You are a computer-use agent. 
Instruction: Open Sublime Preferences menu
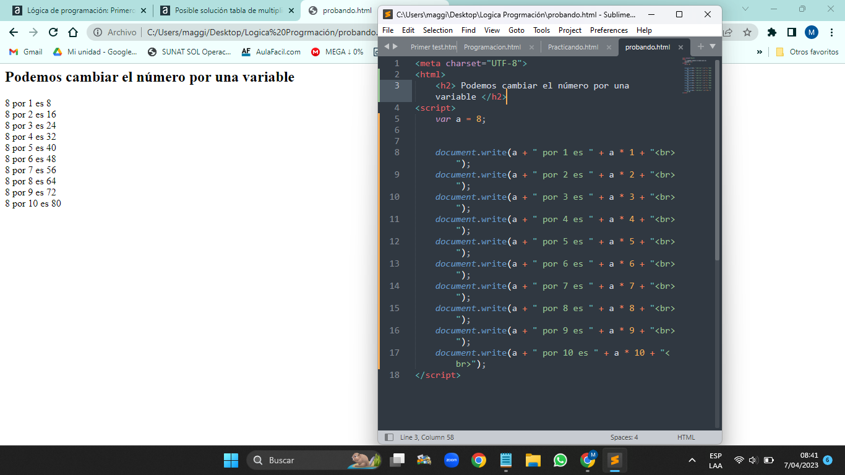609,30
